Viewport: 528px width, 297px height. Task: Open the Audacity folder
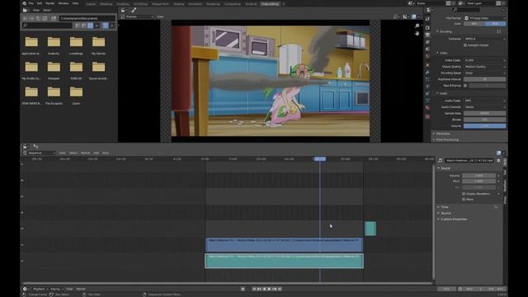coord(54,45)
